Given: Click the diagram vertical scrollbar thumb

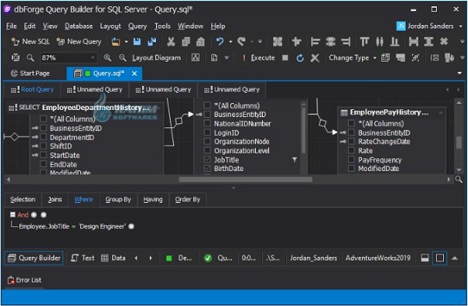Looking at the screenshot, I should pos(459,142).
